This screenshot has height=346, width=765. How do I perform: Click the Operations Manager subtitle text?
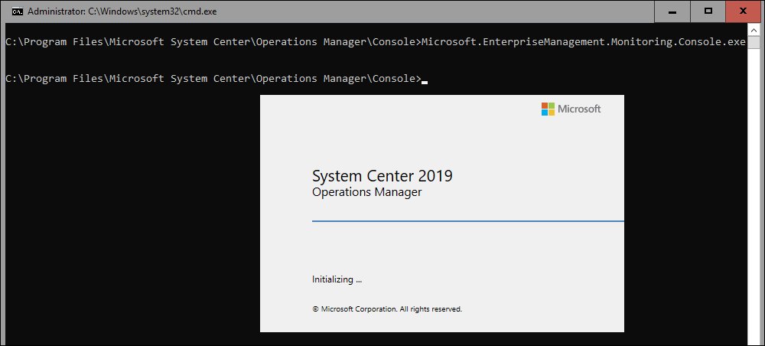click(366, 192)
